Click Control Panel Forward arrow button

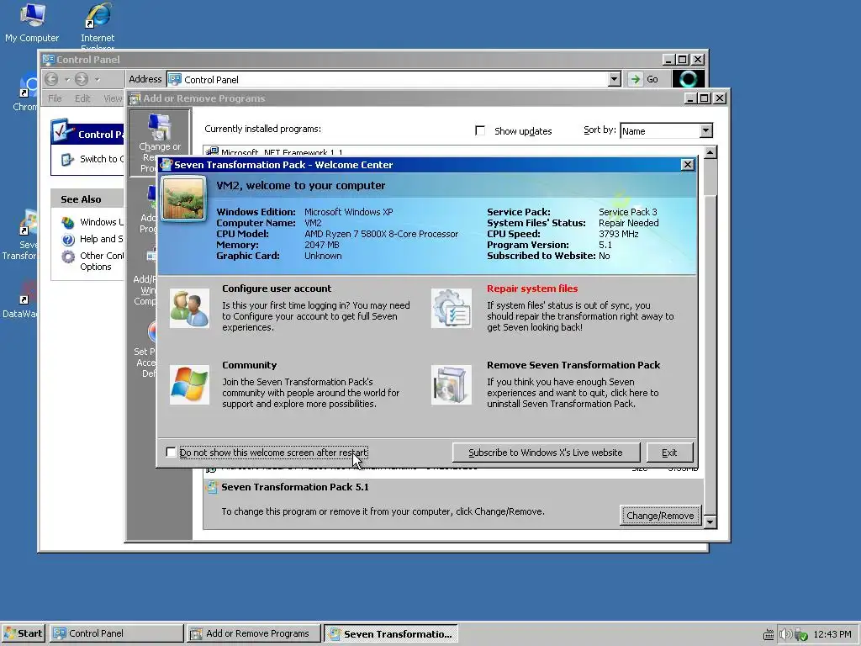click(x=82, y=79)
